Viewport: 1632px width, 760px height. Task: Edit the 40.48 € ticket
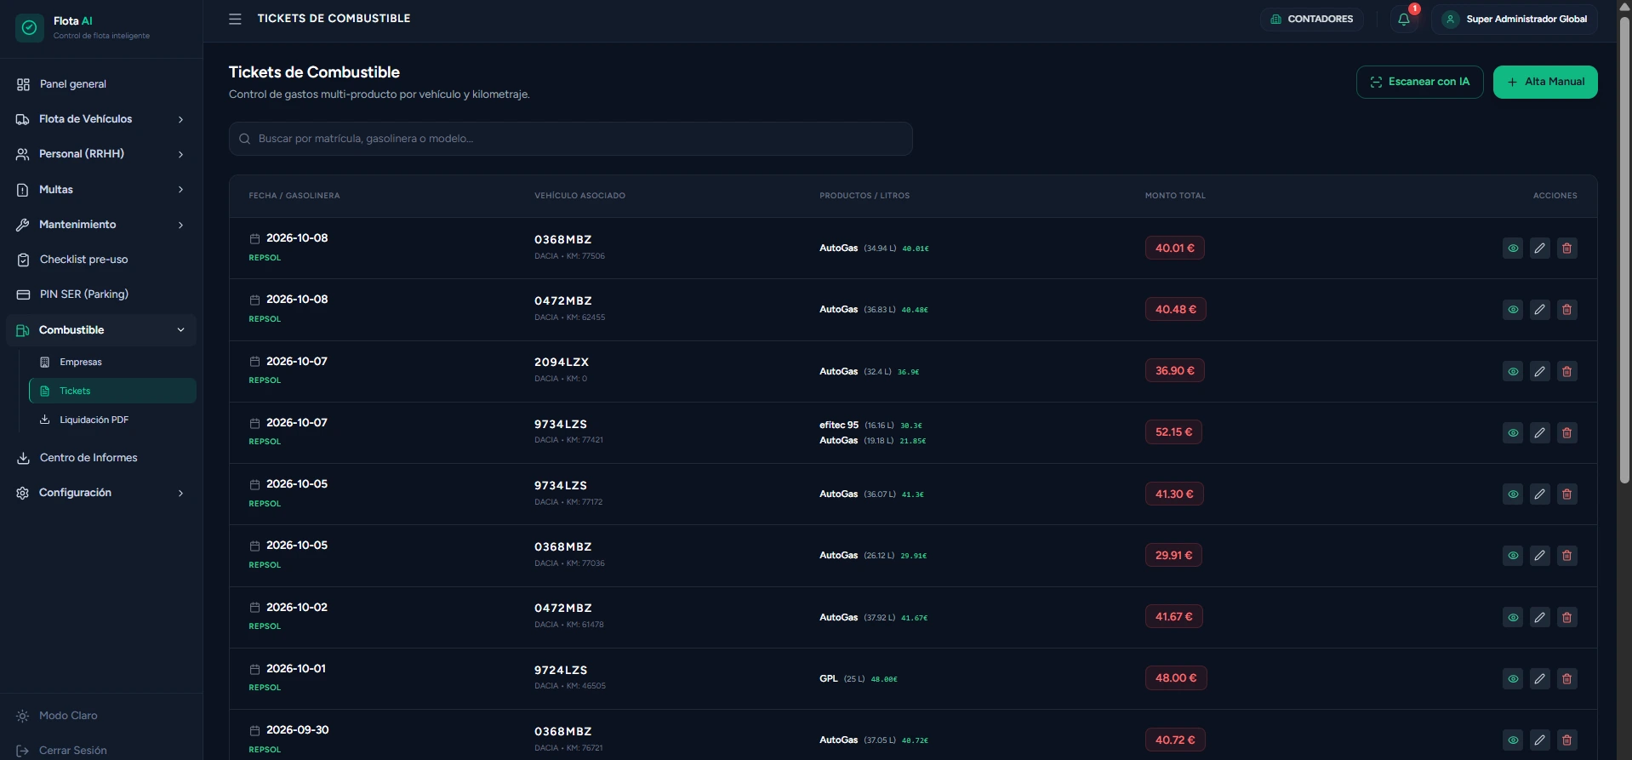[x=1539, y=310]
